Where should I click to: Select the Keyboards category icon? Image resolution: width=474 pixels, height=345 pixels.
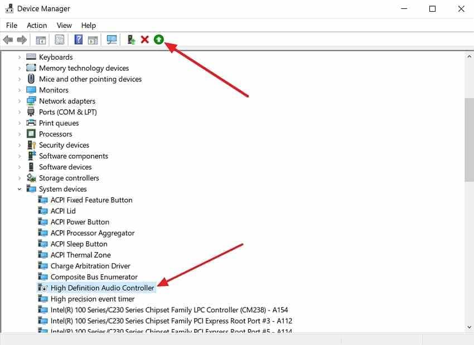click(31, 57)
